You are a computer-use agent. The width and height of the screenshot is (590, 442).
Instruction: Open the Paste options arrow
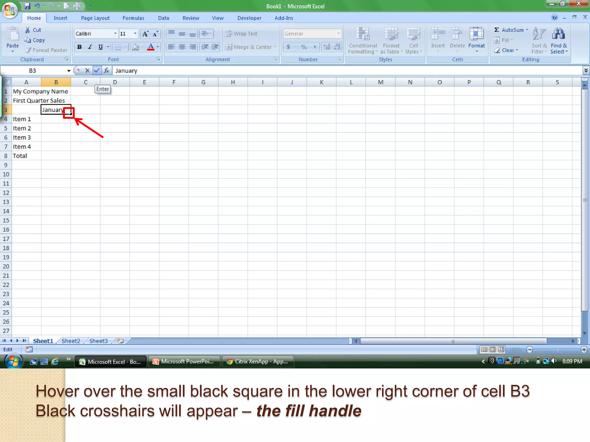coord(12,52)
